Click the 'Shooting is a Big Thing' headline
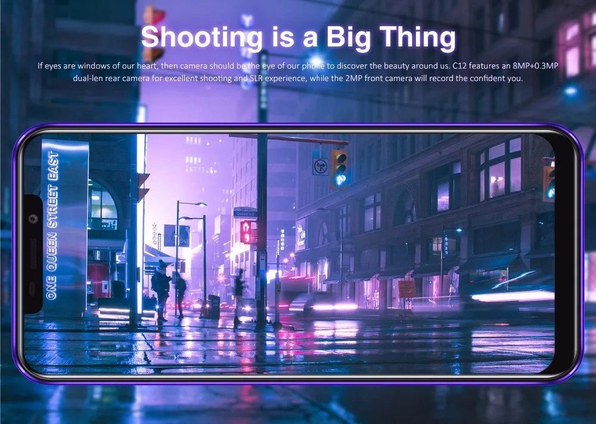The height and width of the screenshot is (424, 596). pos(298,38)
